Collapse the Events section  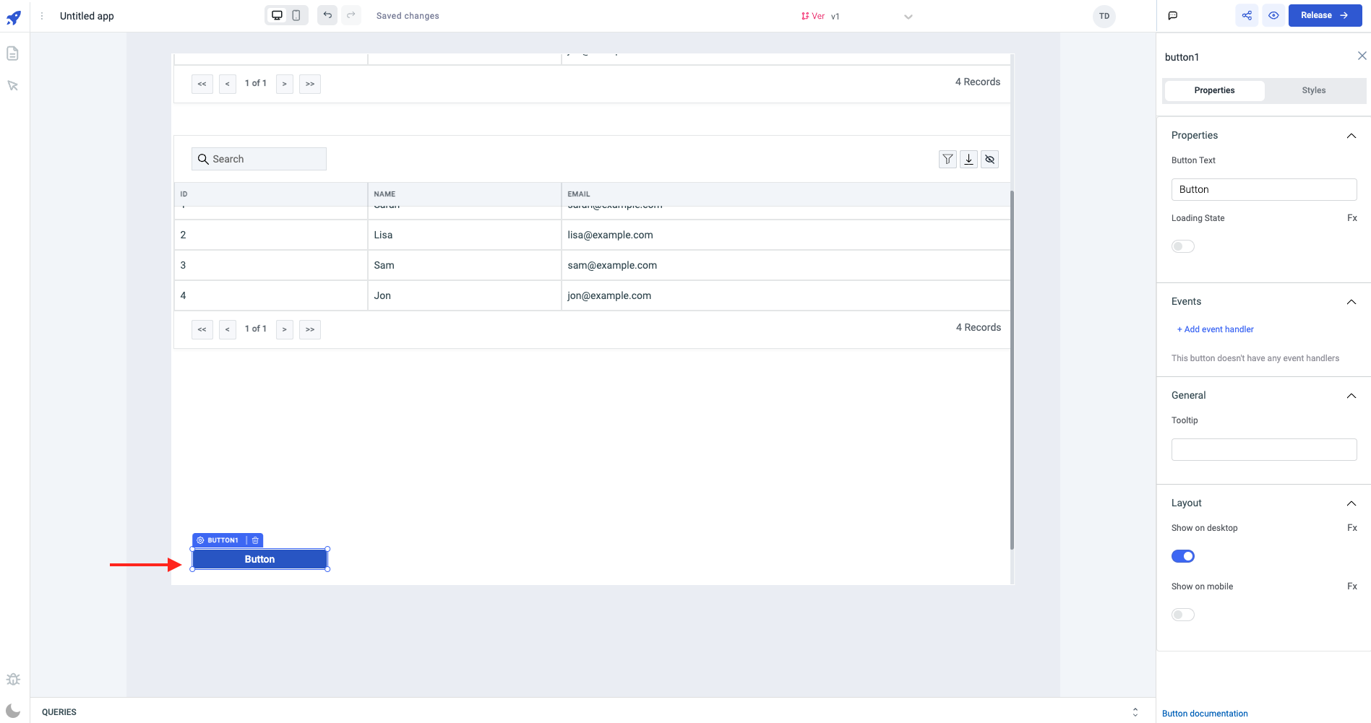coord(1351,302)
